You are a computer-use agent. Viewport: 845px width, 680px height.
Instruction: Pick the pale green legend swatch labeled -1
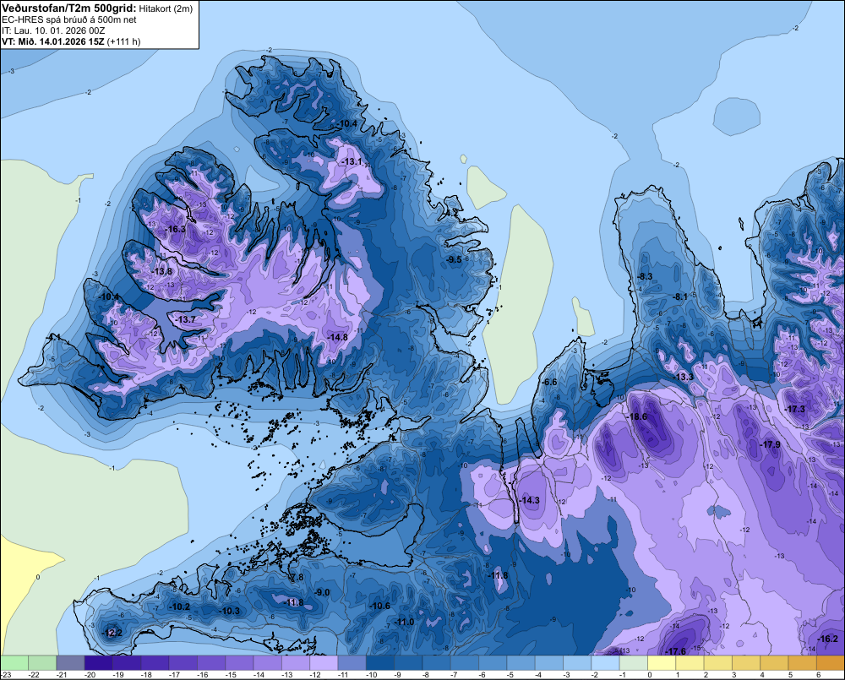point(633,662)
